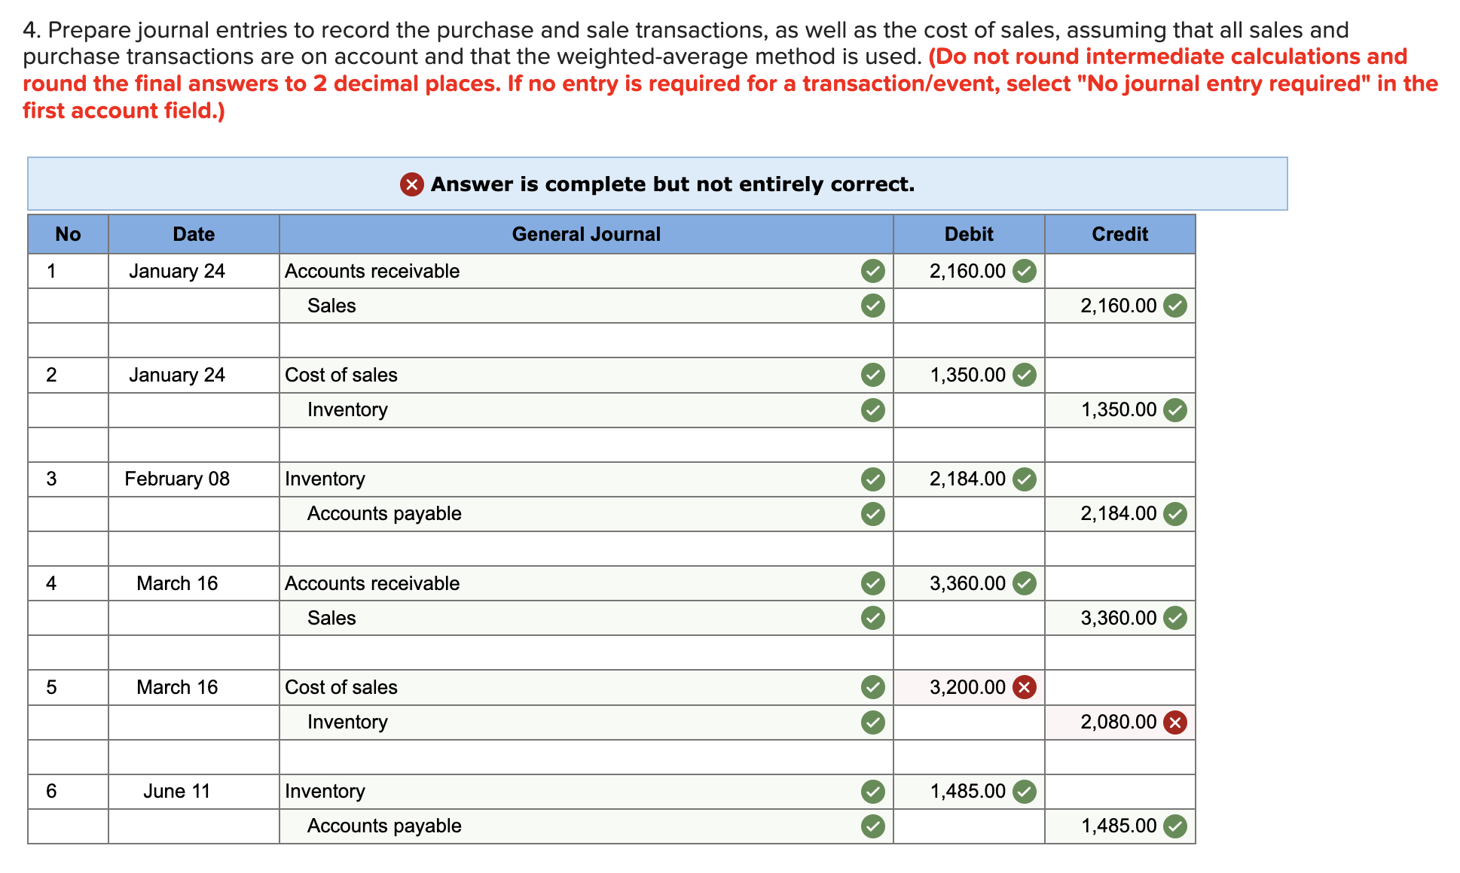Click the red X icon in the answer status banner
Image resolution: width=1460 pixels, height=873 pixels.
[411, 184]
